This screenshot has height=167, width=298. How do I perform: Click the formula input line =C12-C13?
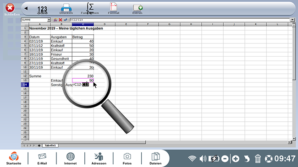pos(180,20)
